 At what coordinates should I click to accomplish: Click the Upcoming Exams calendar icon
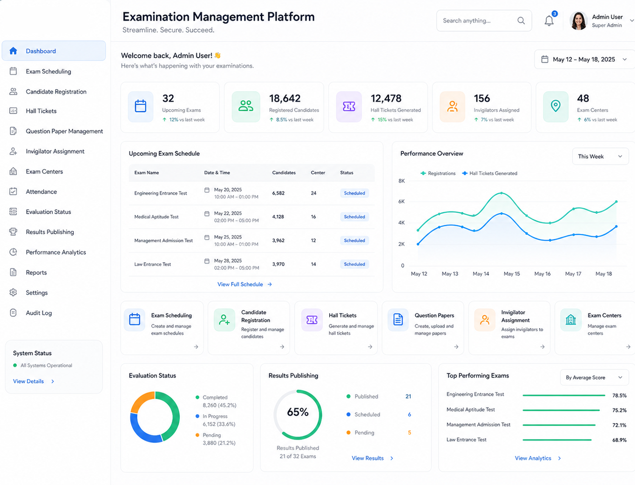pos(140,106)
